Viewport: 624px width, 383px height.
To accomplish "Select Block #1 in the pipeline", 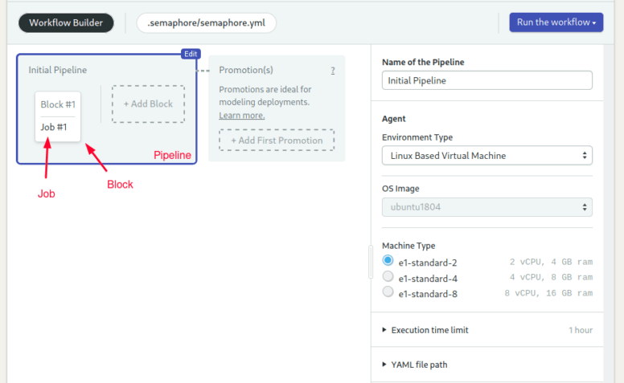I will [x=58, y=104].
